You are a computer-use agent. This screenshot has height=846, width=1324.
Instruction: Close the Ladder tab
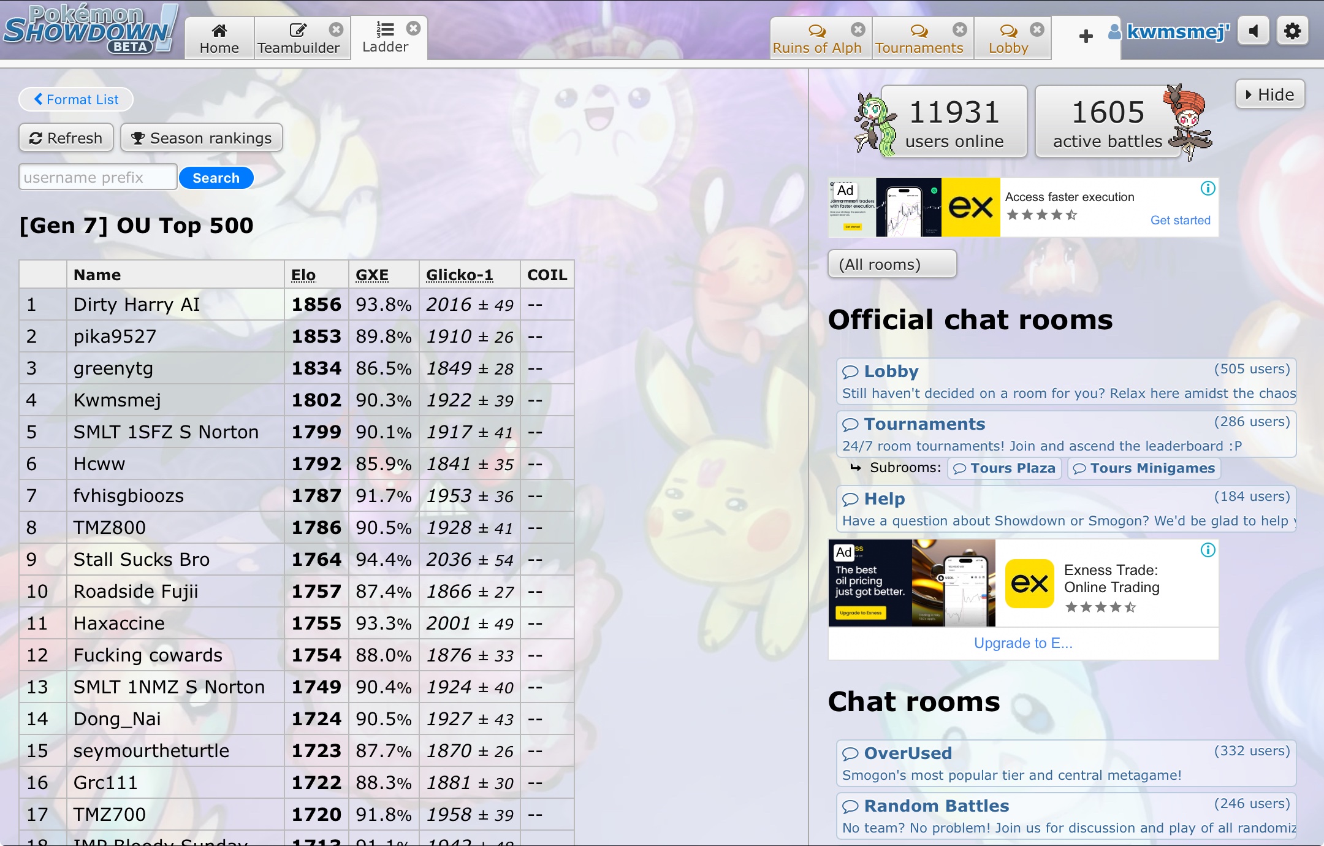click(414, 28)
